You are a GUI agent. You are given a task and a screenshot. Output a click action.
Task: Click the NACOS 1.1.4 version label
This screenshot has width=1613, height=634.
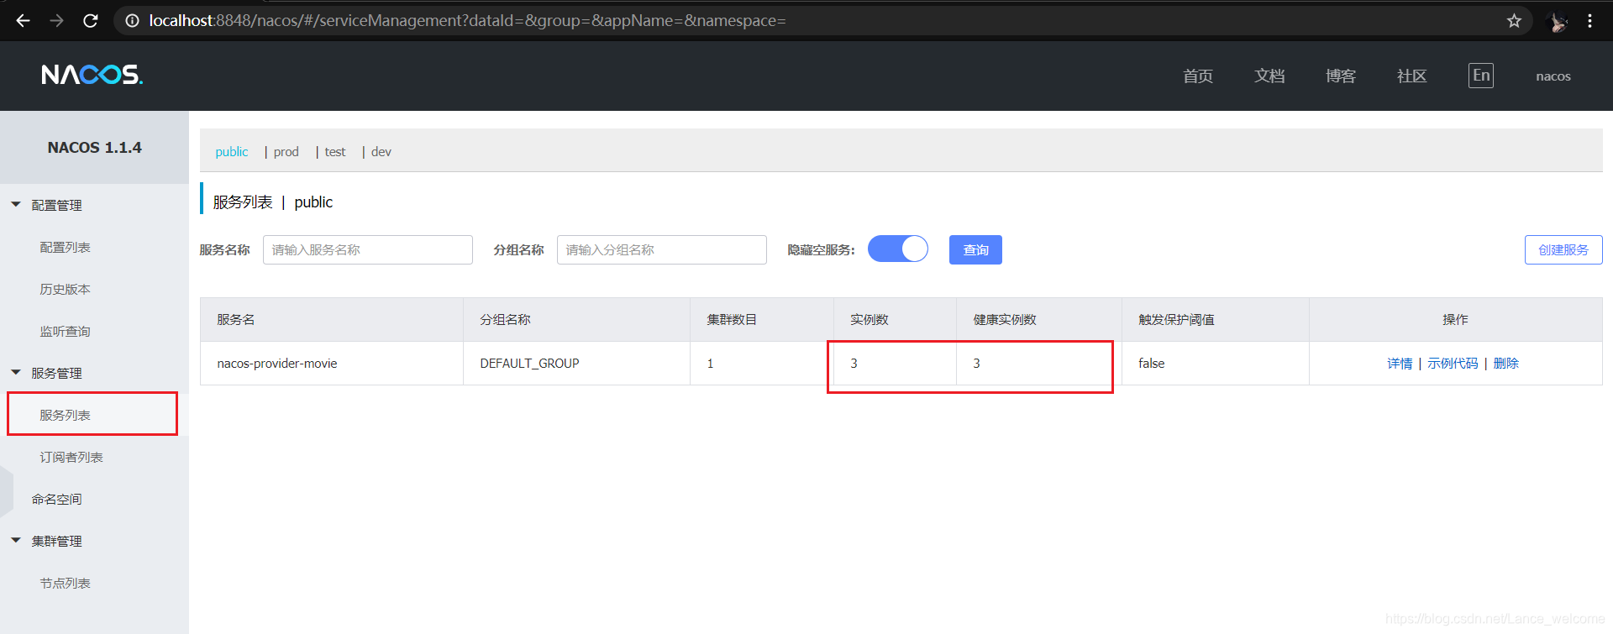pos(95,148)
